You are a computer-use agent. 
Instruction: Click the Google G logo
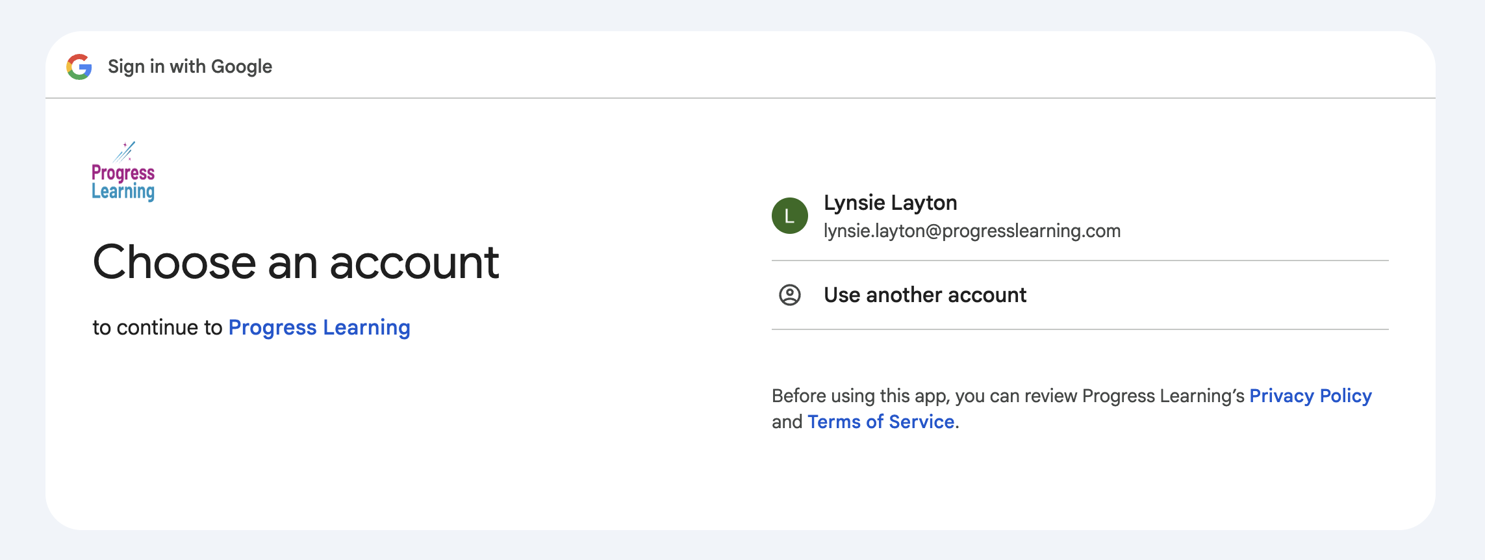click(79, 67)
